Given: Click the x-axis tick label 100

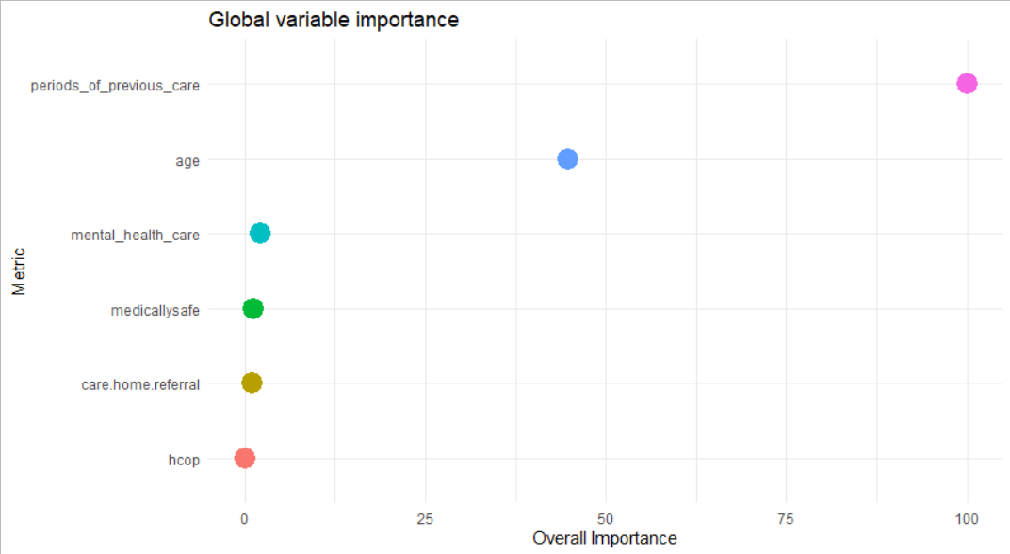Looking at the screenshot, I should [x=967, y=518].
